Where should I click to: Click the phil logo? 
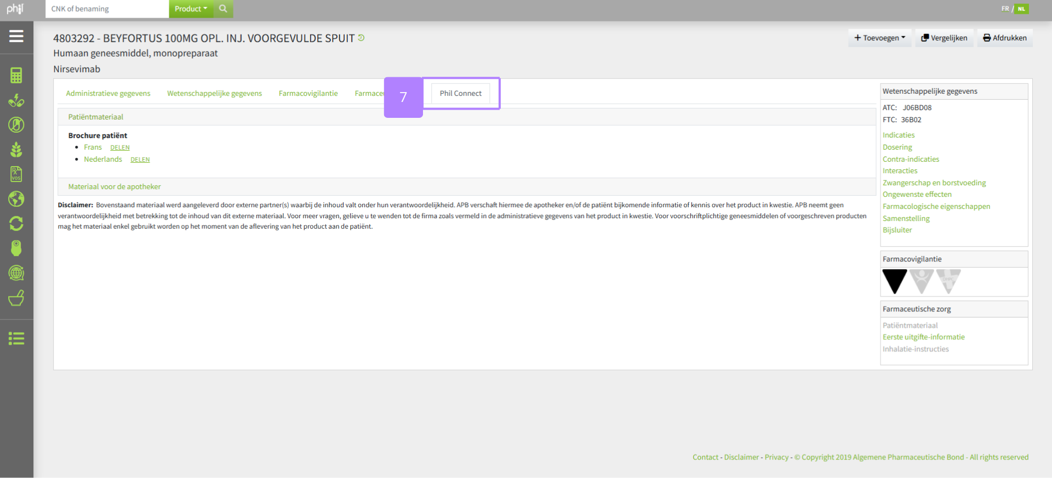pyautogui.click(x=15, y=9)
